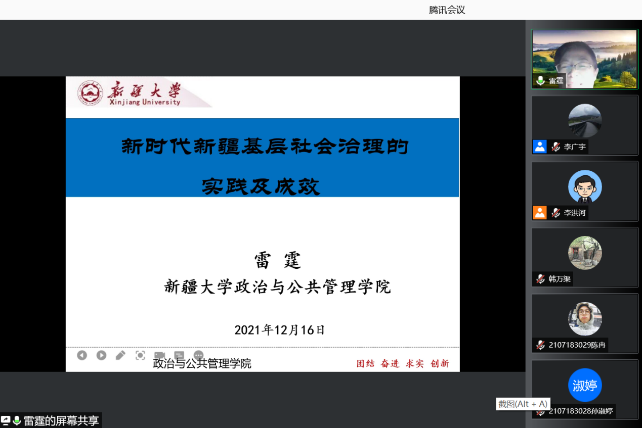The height and width of the screenshot is (428, 642).
Task: Select the pen annotation tool on slide
Action: pyautogui.click(x=120, y=355)
